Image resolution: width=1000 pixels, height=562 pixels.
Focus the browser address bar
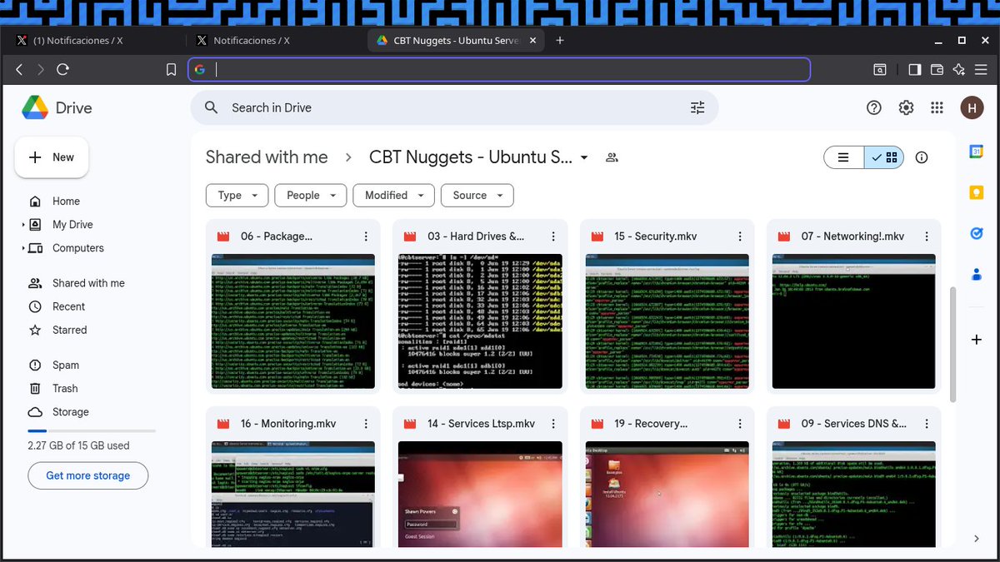[499, 70]
